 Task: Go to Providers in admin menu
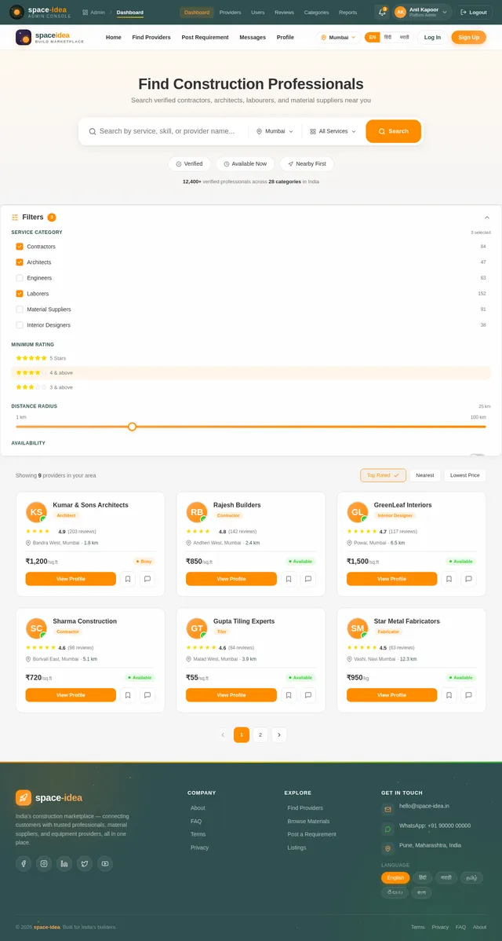[230, 12]
